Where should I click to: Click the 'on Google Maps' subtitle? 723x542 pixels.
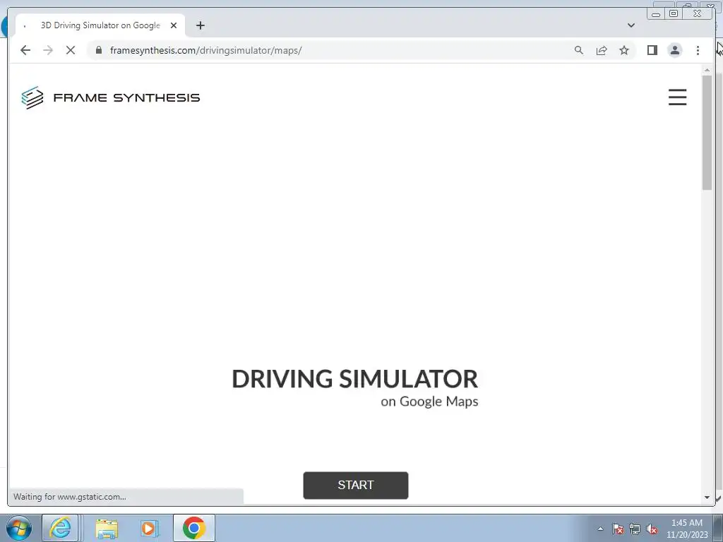pos(429,402)
